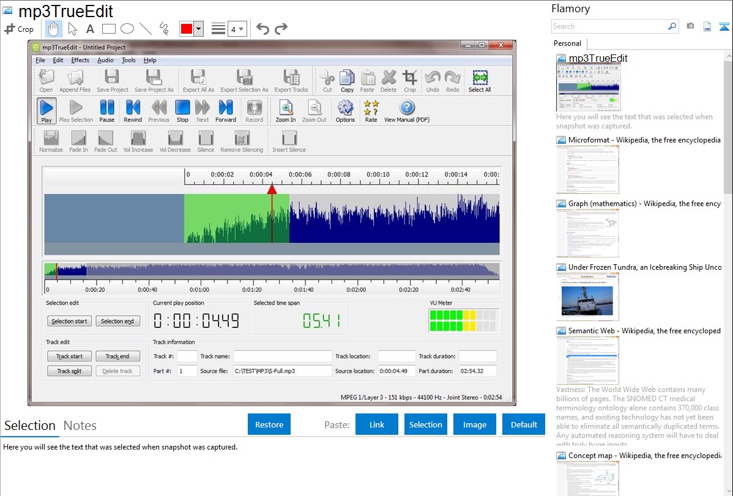Click the Export All As icon

click(x=198, y=81)
